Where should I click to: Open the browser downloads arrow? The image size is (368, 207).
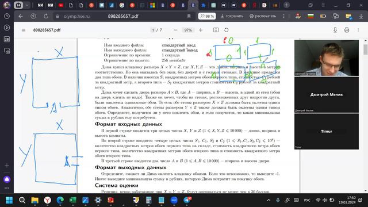[361, 16]
